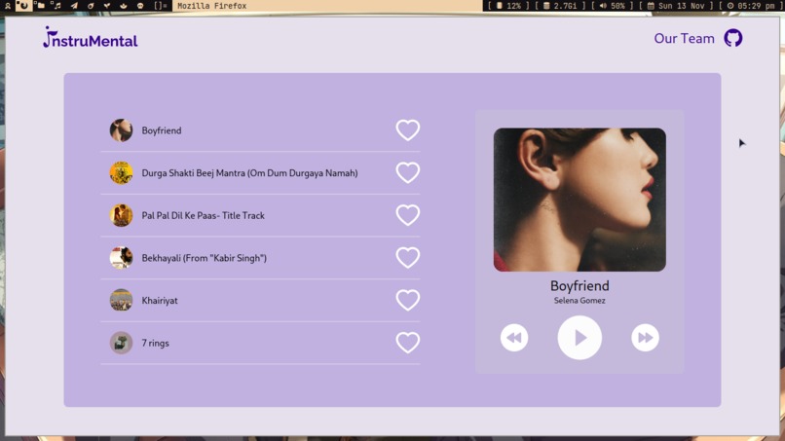Select "Durga Shakti Beej Mantra (Om Dum Durgaya Namah)"
Screen dimensions: 785x441
click(249, 173)
